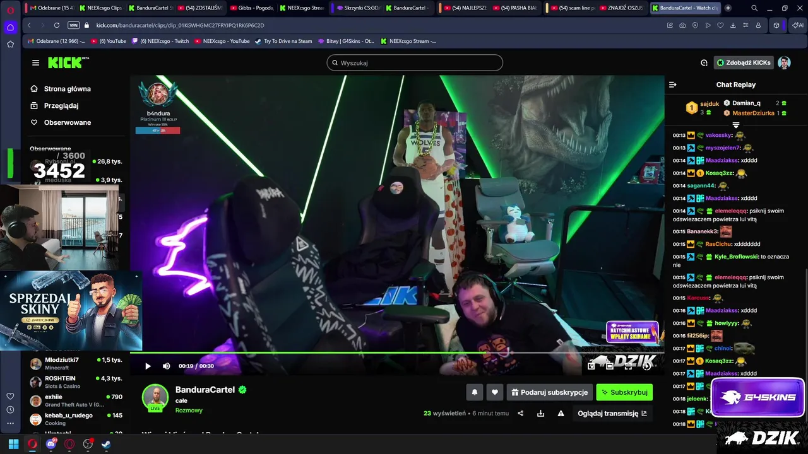Report the clip via the warning icon
This screenshot has height=454, width=808.
(561, 414)
